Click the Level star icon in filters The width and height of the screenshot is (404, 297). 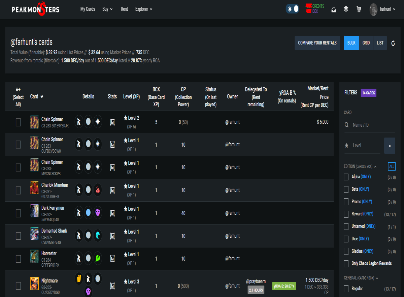point(346,146)
